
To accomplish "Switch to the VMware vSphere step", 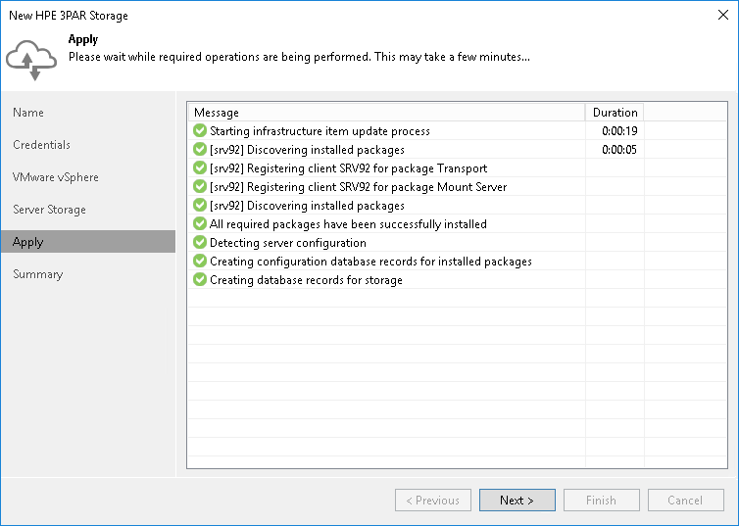I will click(56, 177).
